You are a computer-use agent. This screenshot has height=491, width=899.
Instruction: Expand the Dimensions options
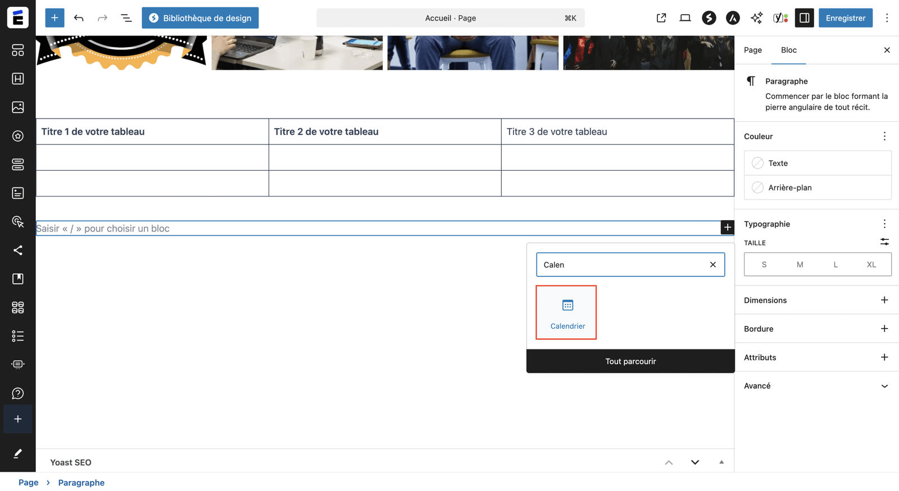pos(884,300)
